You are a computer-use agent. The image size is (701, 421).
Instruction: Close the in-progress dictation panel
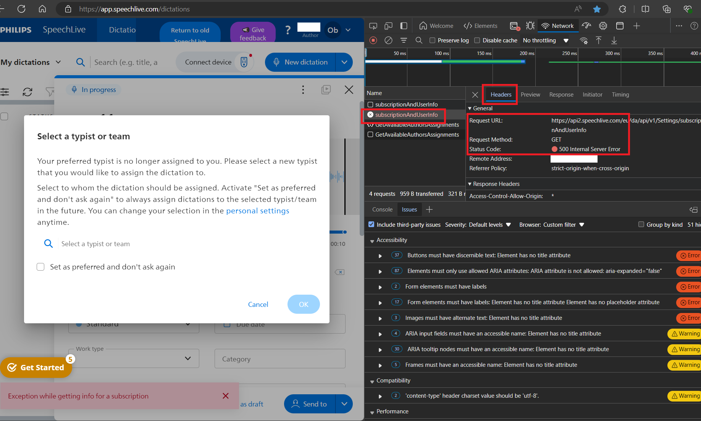coord(349,90)
